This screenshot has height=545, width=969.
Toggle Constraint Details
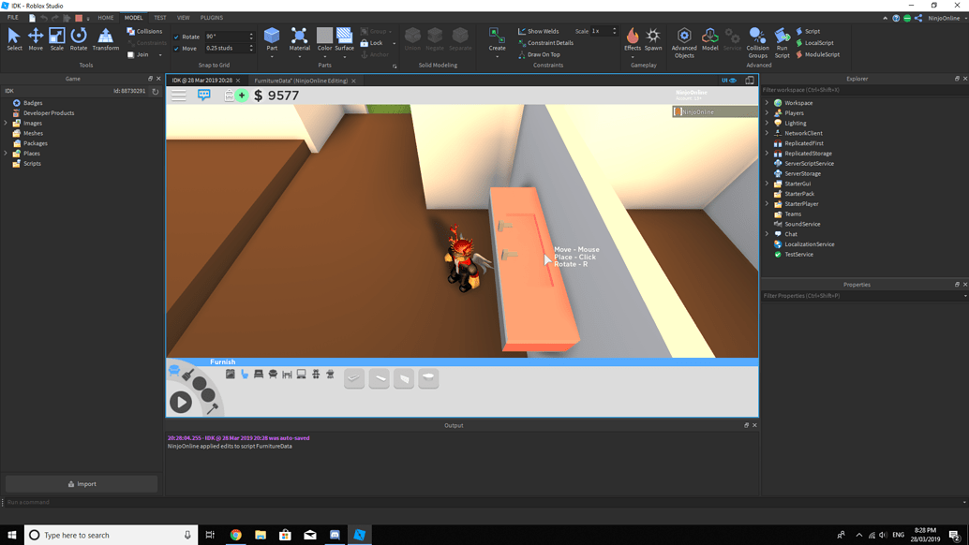pos(545,42)
